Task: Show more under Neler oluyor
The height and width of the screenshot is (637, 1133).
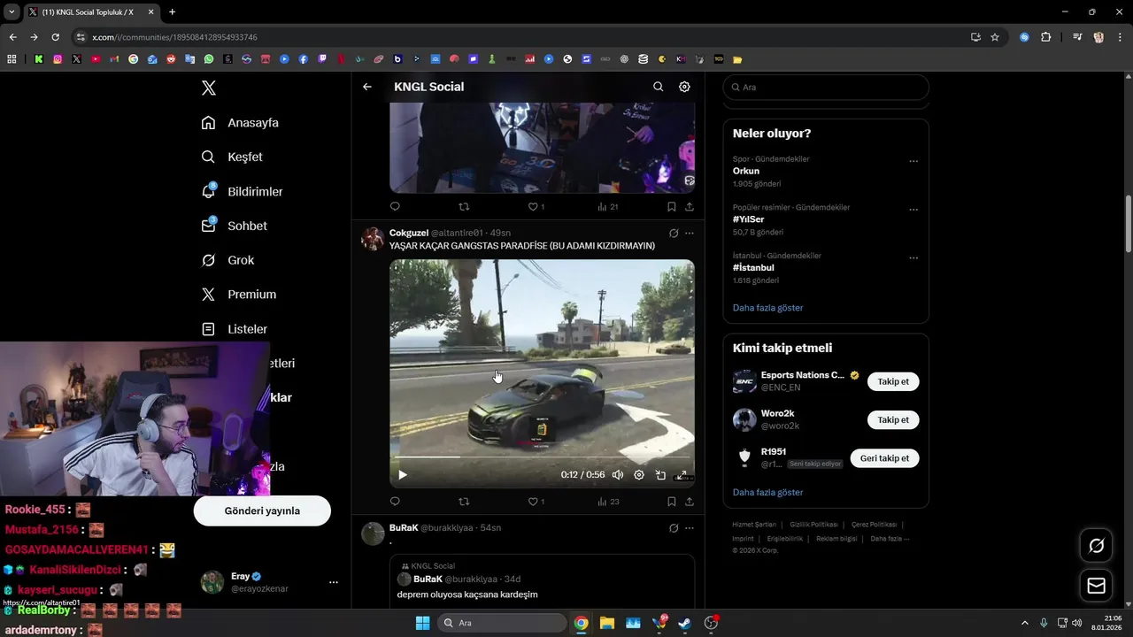Action: tap(768, 308)
